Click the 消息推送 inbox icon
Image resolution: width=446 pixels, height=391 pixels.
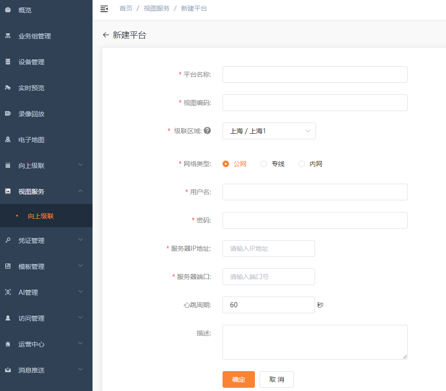[x=8, y=370]
